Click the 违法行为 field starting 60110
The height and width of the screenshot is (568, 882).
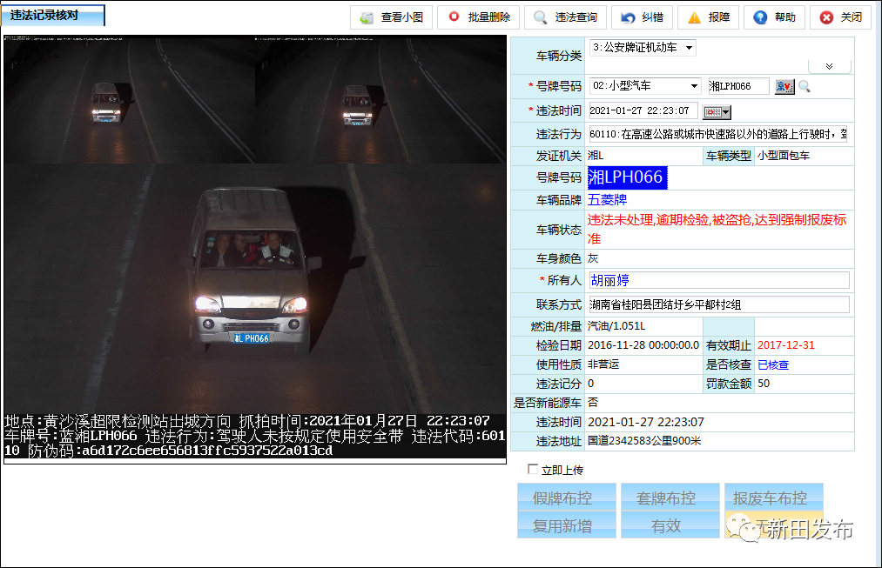click(x=717, y=134)
